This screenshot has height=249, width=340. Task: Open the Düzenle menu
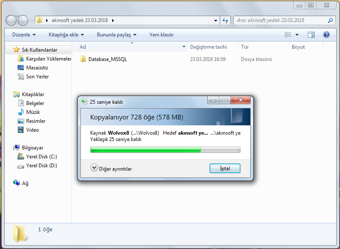click(x=24, y=35)
